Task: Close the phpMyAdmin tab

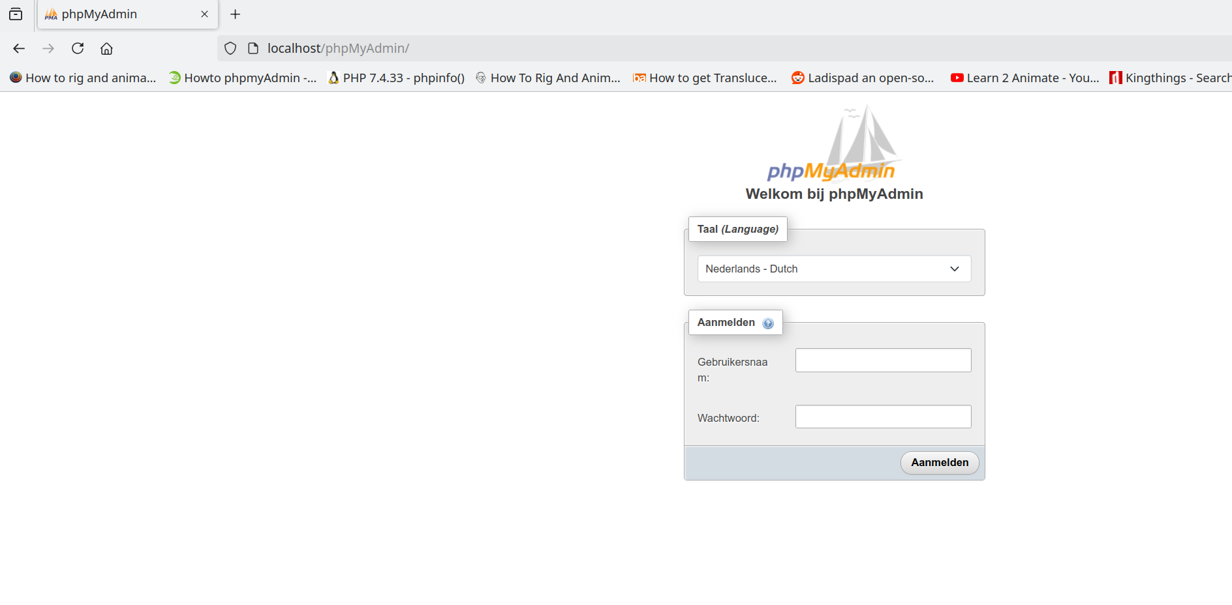Action: tap(204, 14)
